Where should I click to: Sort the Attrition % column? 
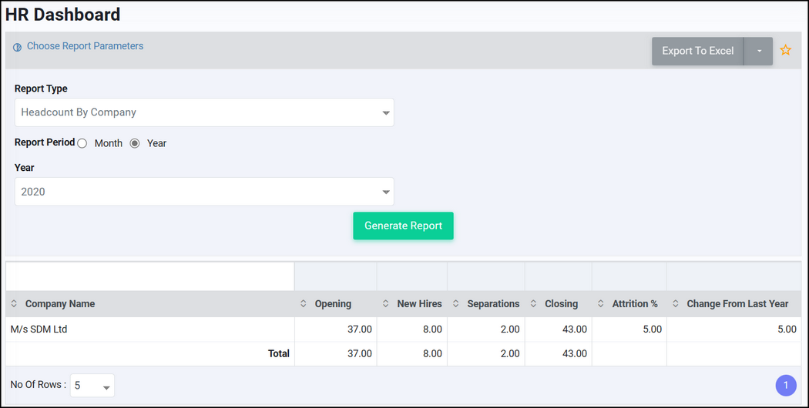pos(600,304)
